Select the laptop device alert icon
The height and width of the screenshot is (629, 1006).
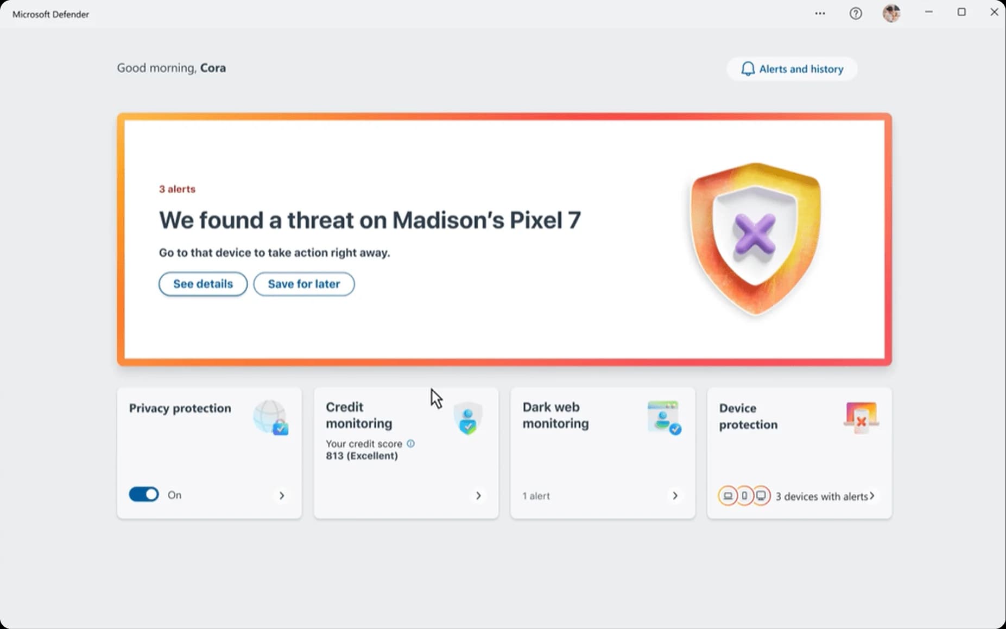click(727, 496)
